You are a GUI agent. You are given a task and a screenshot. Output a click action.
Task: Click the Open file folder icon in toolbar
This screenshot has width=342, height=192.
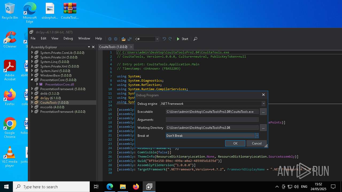pyautogui.click(x=123, y=39)
